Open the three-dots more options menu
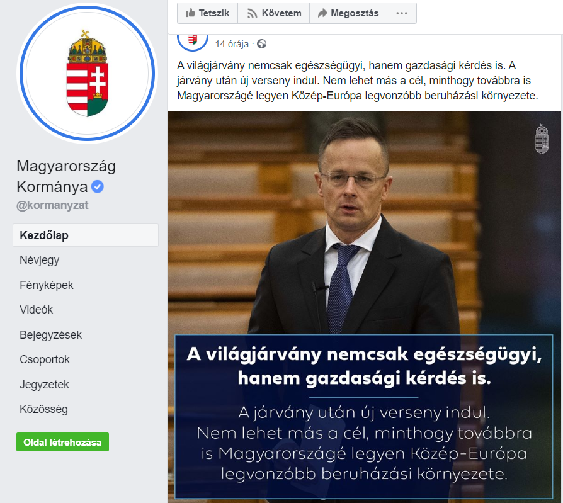Viewport: 563px width, 503px height. [x=402, y=13]
